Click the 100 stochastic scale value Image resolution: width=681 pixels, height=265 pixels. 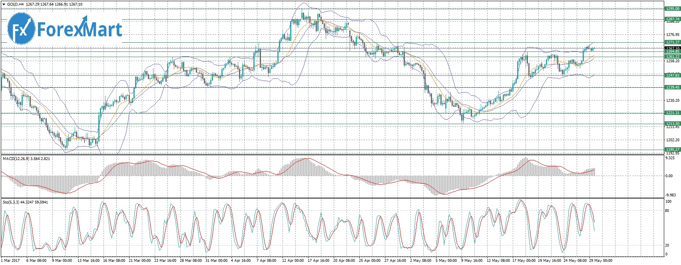click(668, 202)
